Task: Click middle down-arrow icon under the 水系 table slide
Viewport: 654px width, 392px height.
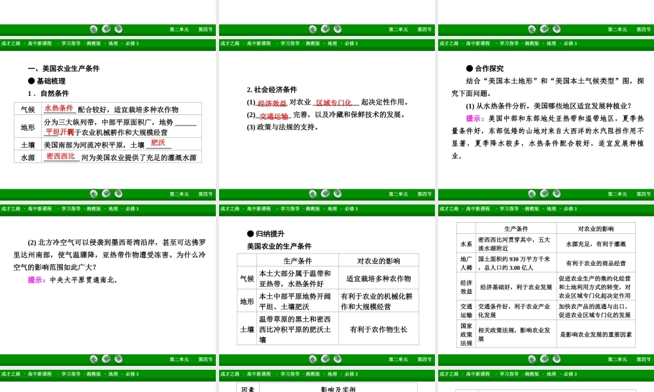Action: coord(544,359)
